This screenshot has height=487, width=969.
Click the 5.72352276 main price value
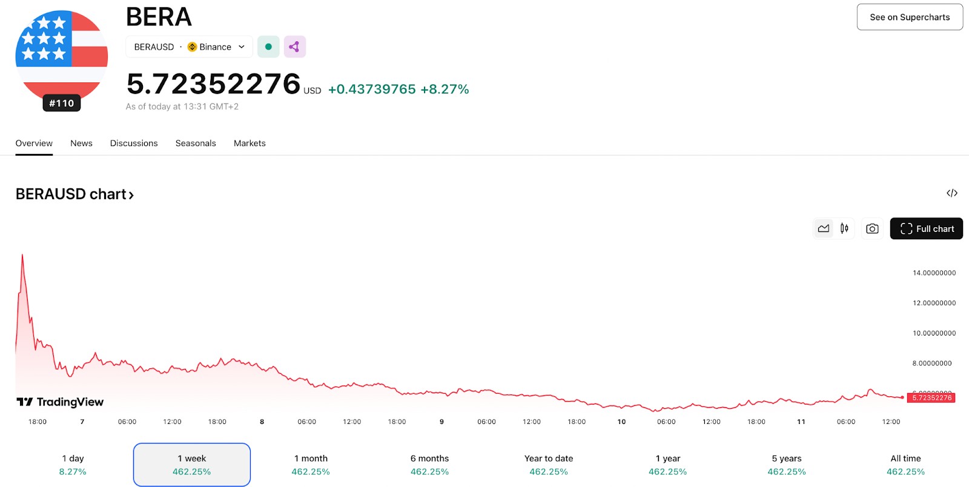point(213,84)
